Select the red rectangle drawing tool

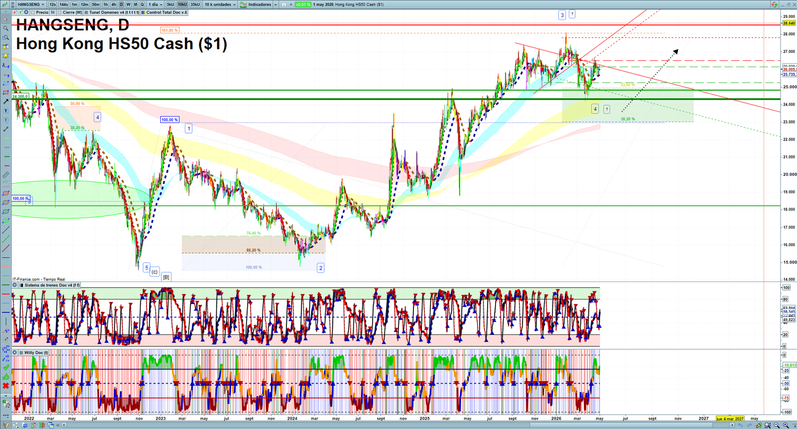pyautogui.click(x=6, y=93)
